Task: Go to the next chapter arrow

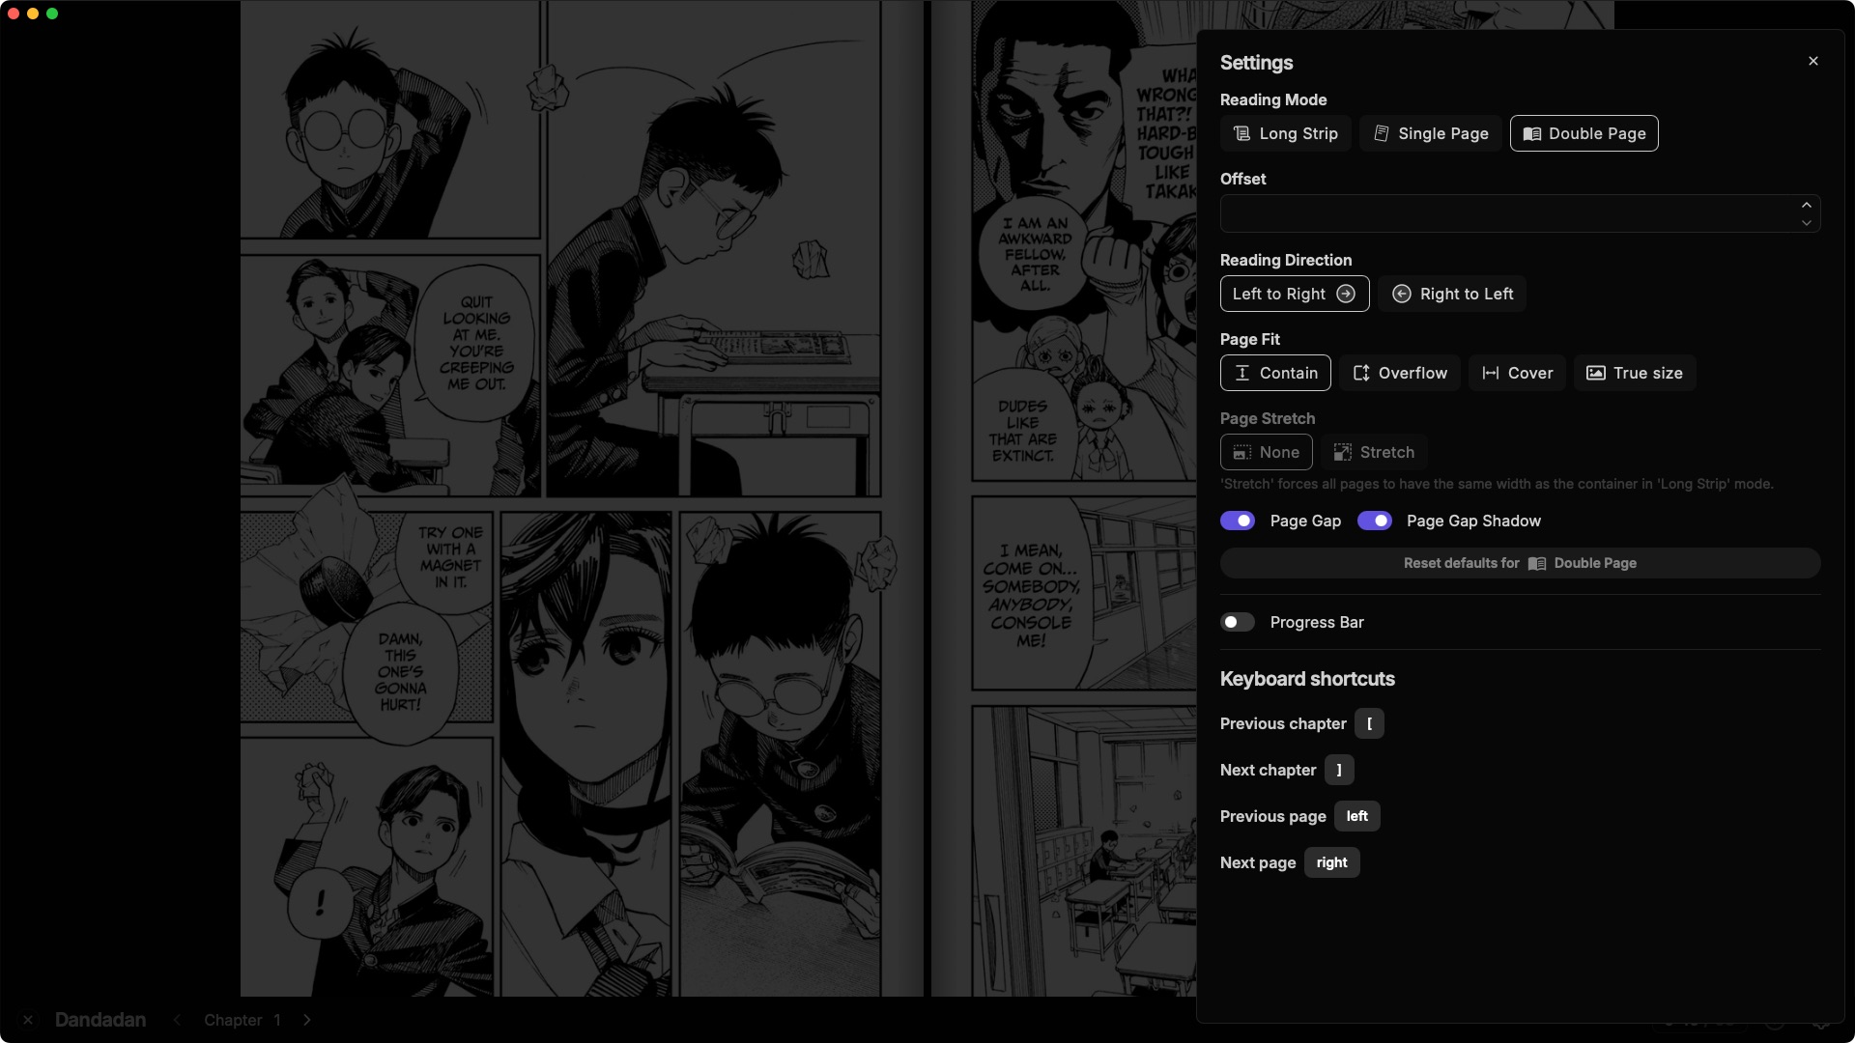Action: pos(307,1020)
